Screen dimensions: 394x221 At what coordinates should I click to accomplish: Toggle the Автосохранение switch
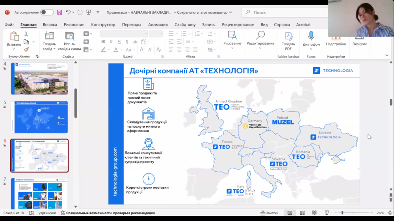pos(47,12)
